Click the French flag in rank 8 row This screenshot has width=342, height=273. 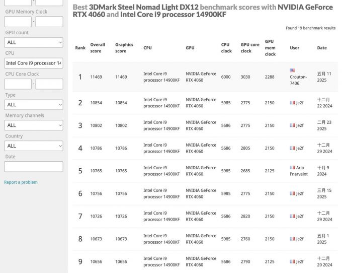pyautogui.click(x=292, y=239)
